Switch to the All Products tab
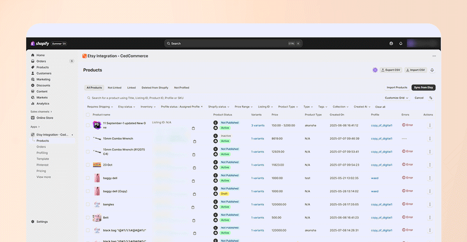The height and width of the screenshot is (242, 467). [94, 88]
